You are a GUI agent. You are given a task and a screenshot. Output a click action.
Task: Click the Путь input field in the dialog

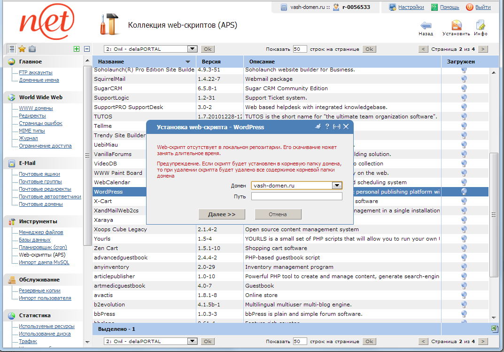click(x=296, y=195)
